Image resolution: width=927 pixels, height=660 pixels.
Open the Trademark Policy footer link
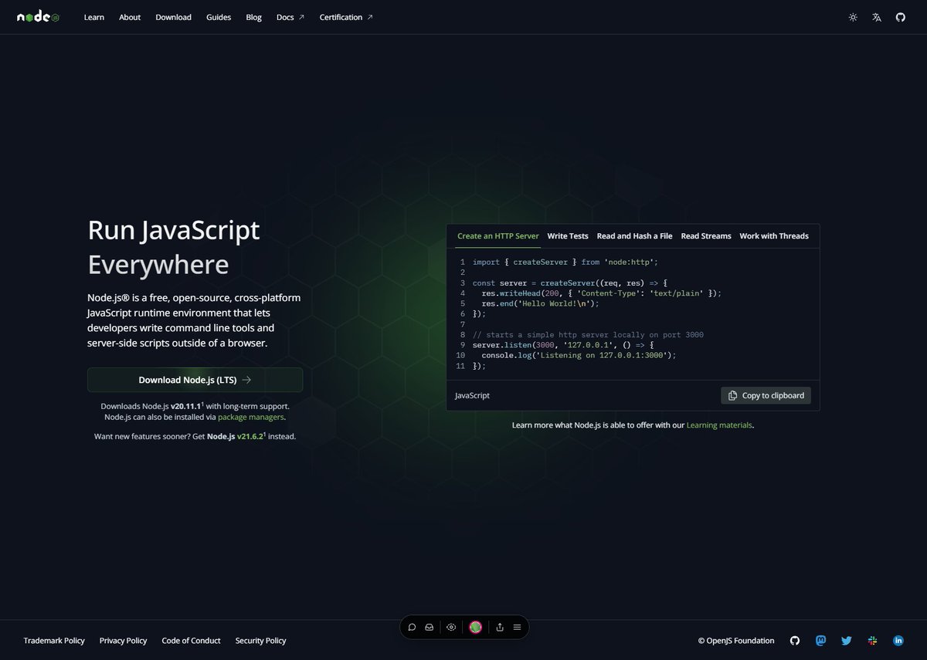[x=54, y=641]
